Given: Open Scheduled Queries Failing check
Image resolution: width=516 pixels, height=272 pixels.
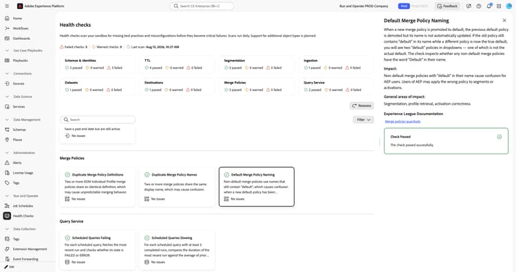Looking at the screenshot, I should coord(98,250).
